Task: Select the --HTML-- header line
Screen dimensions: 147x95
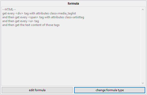Action: coord(9,9)
